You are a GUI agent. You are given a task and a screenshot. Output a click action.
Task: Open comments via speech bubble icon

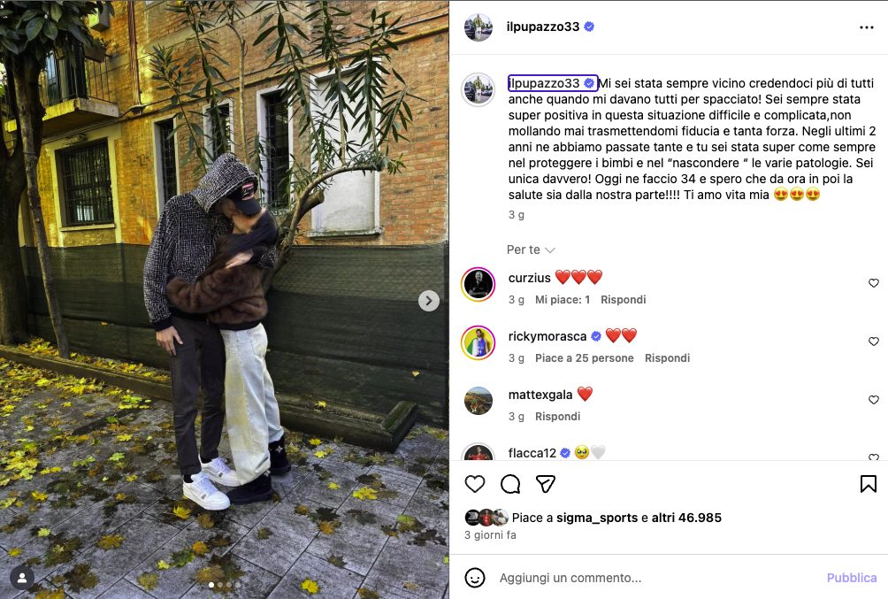click(x=510, y=484)
